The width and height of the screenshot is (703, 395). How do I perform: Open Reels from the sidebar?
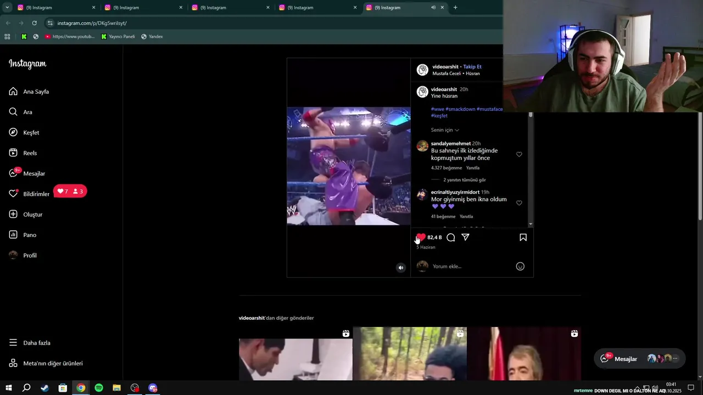coord(23,153)
